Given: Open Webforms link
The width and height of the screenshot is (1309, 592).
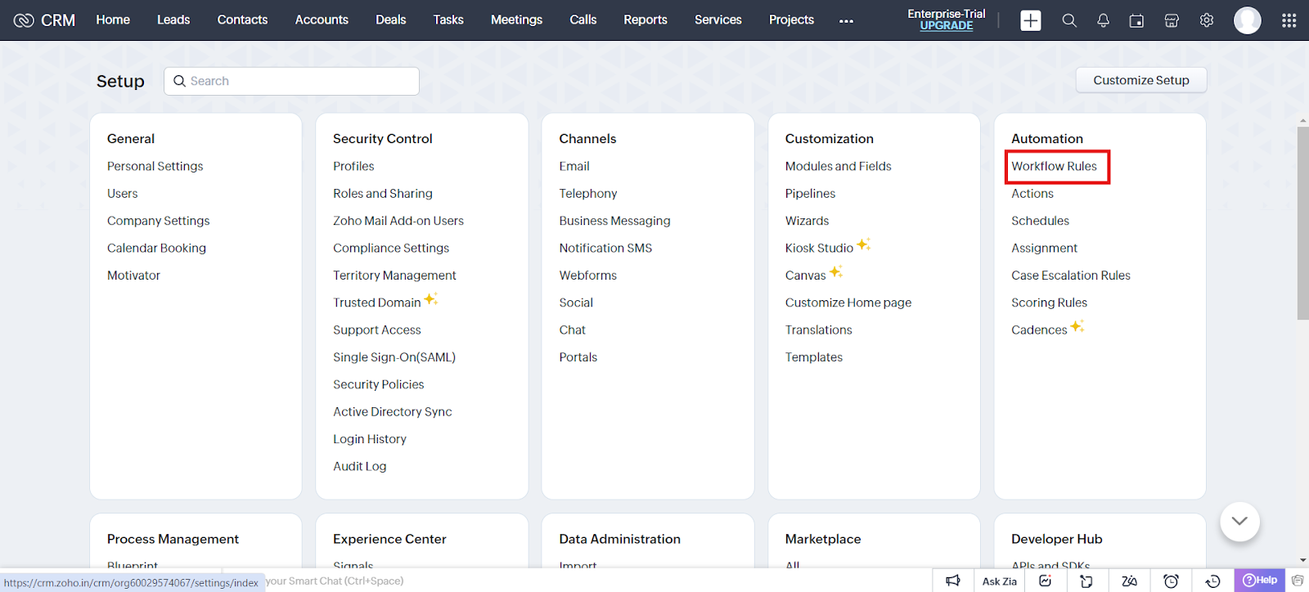Looking at the screenshot, I should 588,276.
